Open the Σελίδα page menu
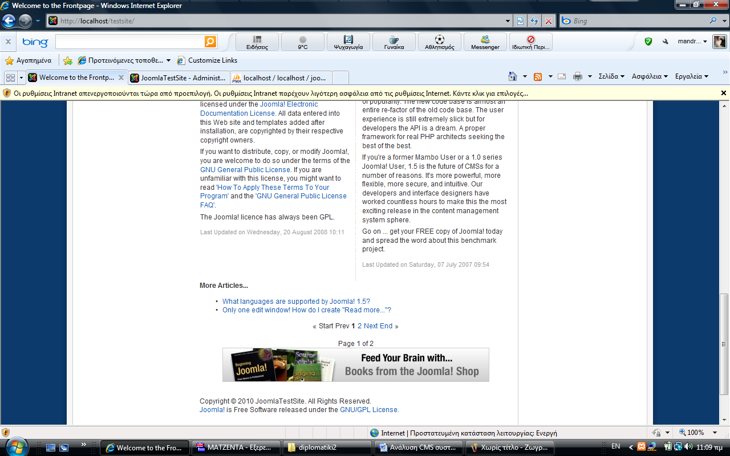Image resolution: width=730 pixels, height=456 pixels. pyautogui.click(x=611, y=76)
